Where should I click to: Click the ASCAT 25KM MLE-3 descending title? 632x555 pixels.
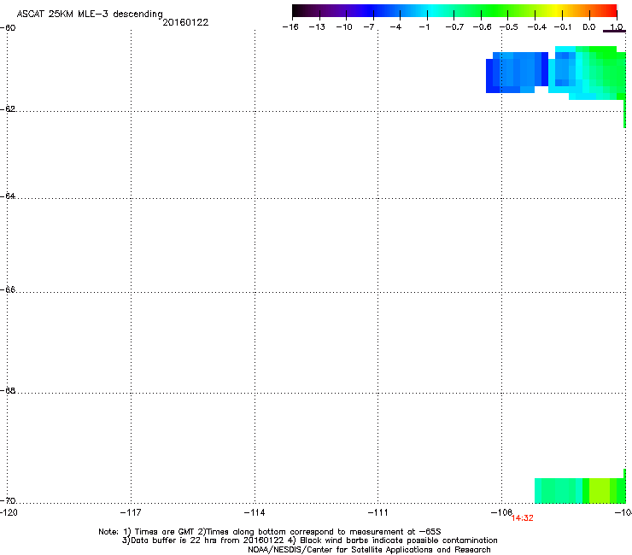pos(90,14)
